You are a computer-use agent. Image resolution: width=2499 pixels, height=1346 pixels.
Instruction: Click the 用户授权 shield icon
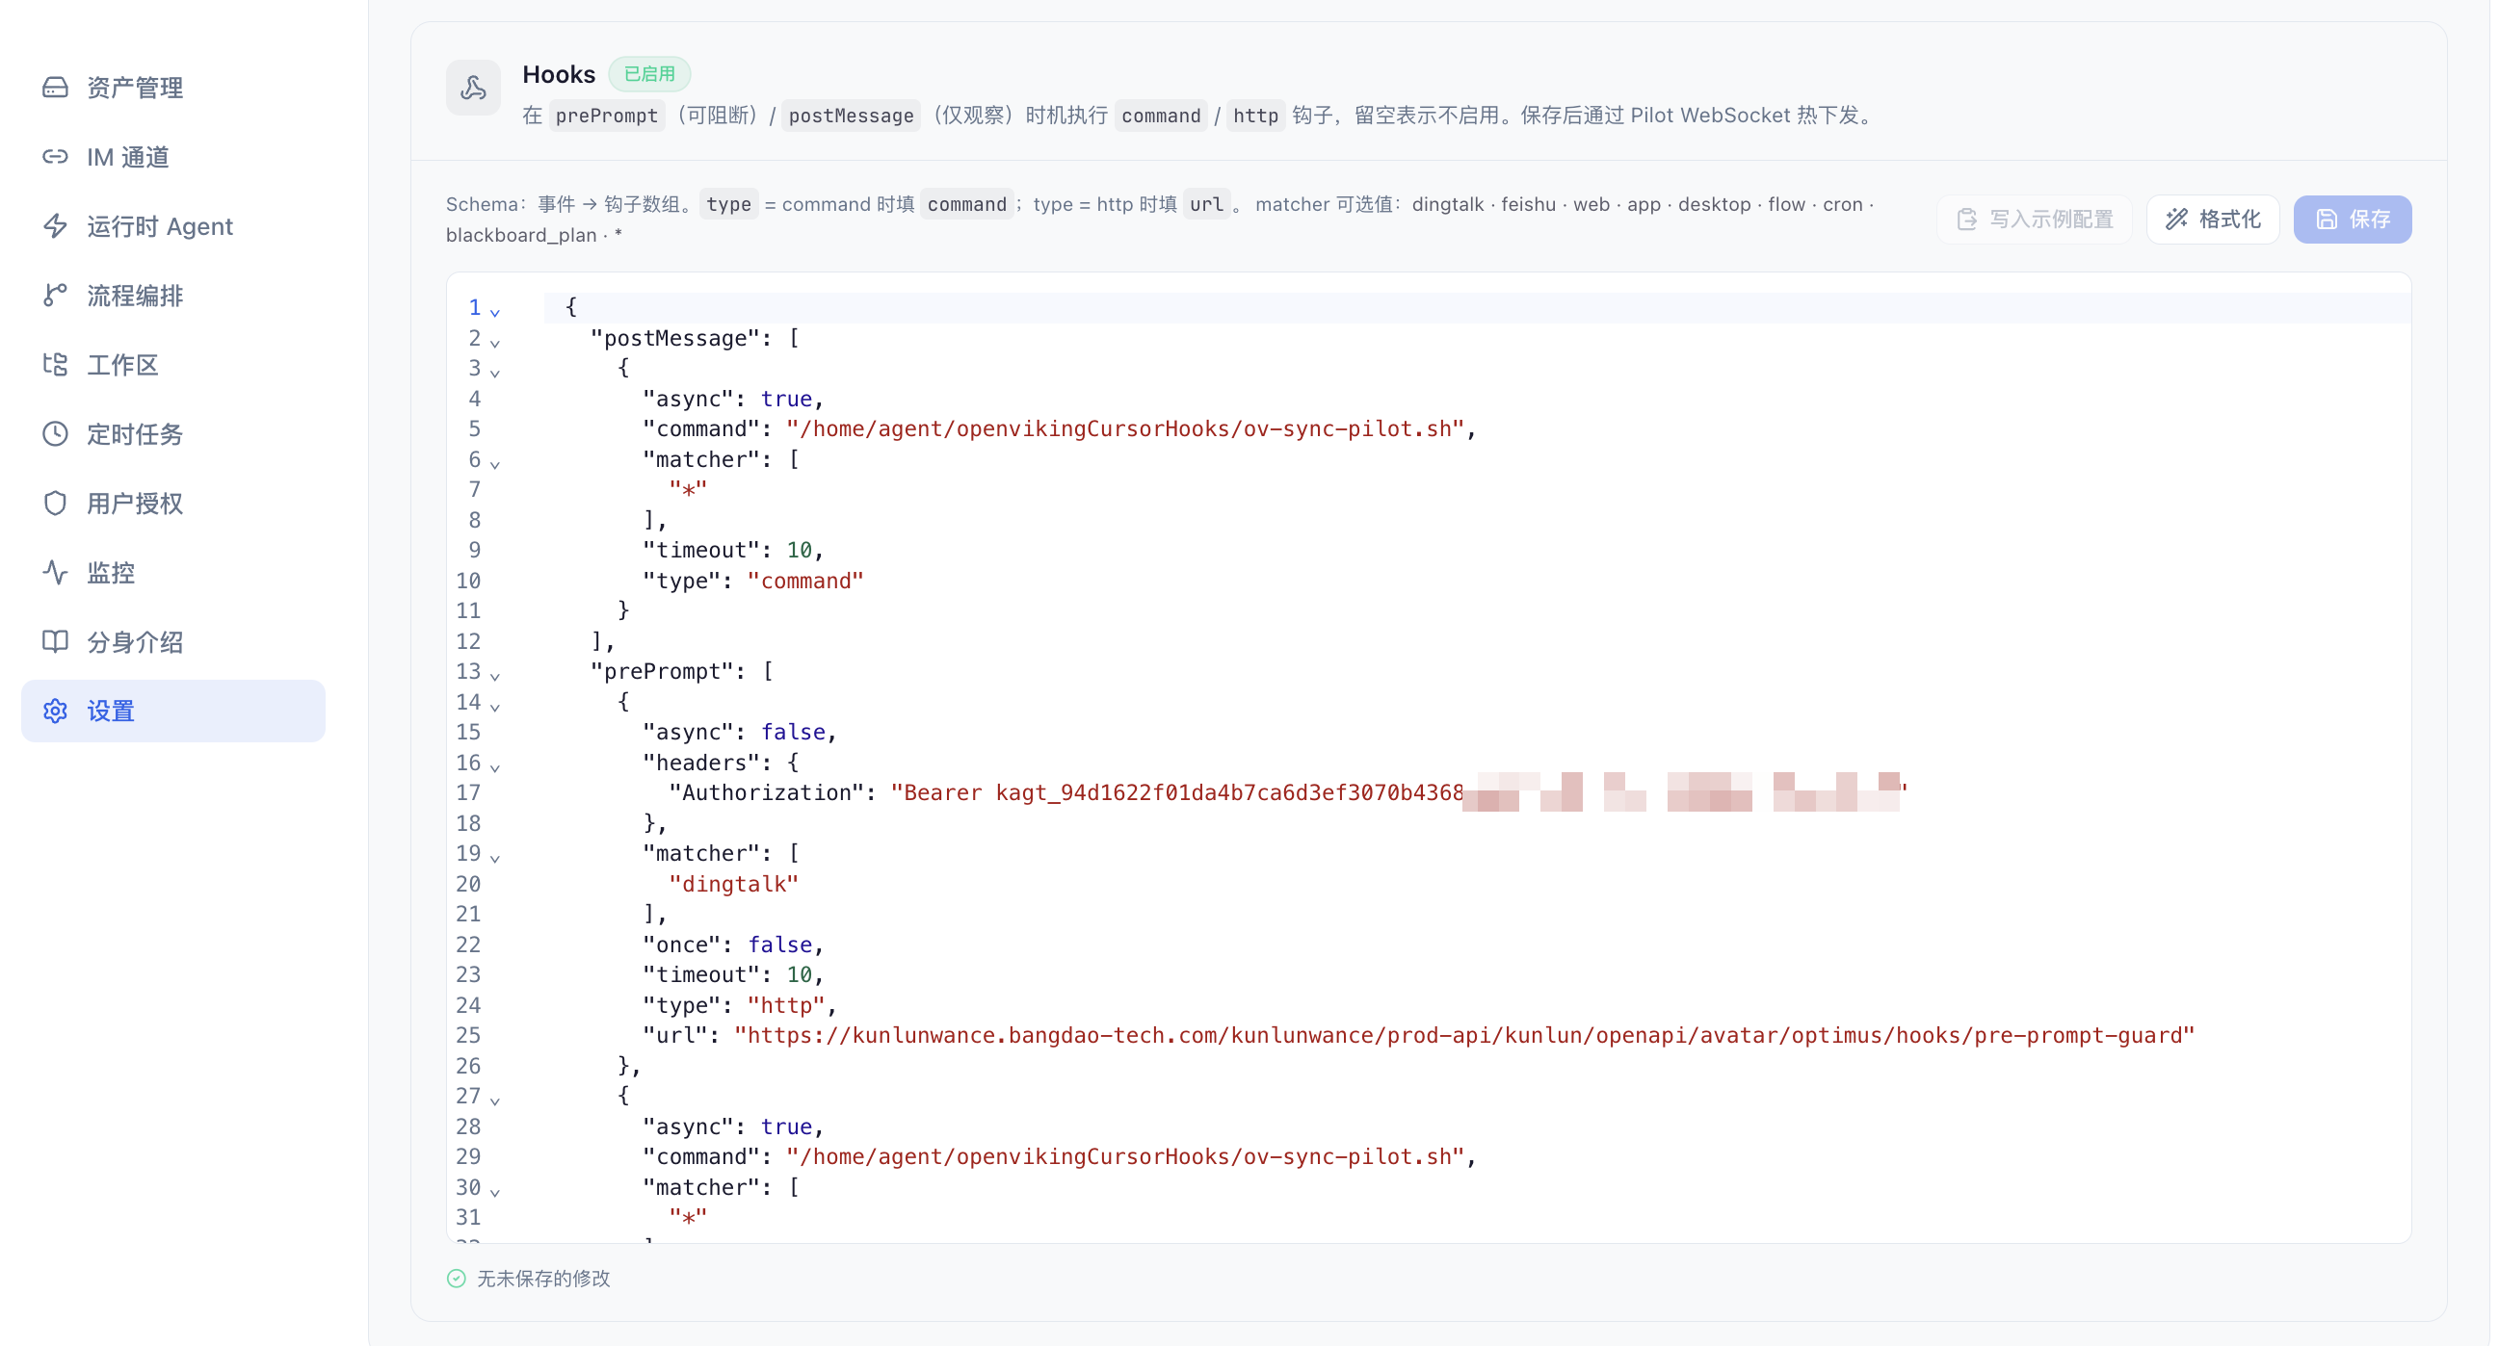55,504
